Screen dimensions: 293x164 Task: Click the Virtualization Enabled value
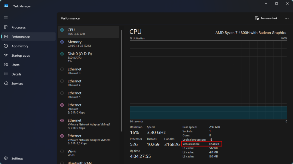[214, 144]
